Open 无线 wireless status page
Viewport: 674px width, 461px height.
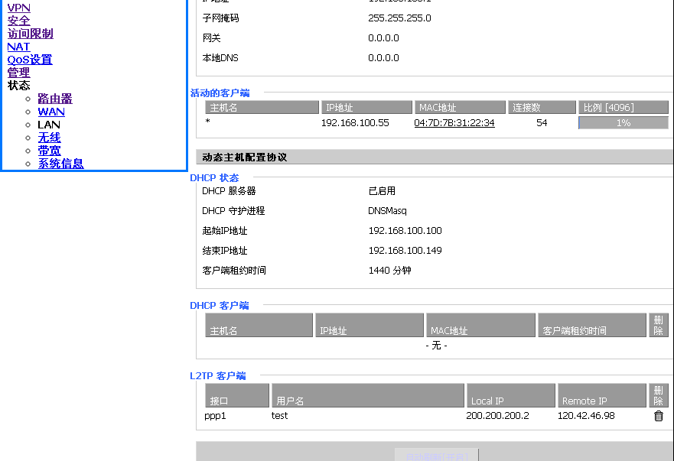coord(49,138)
